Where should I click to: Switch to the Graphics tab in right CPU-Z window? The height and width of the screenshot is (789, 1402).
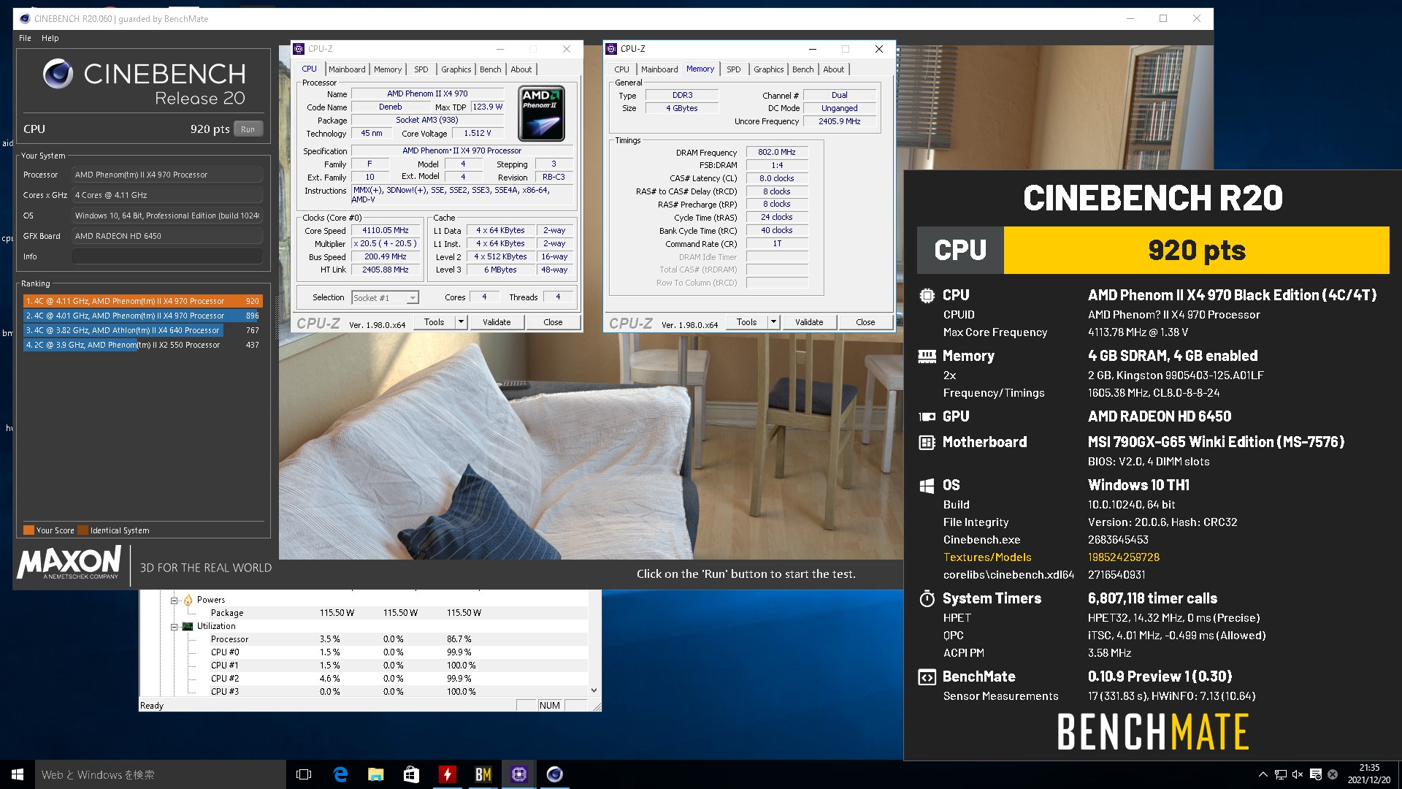pyautogui.click(x=769, y=69)
